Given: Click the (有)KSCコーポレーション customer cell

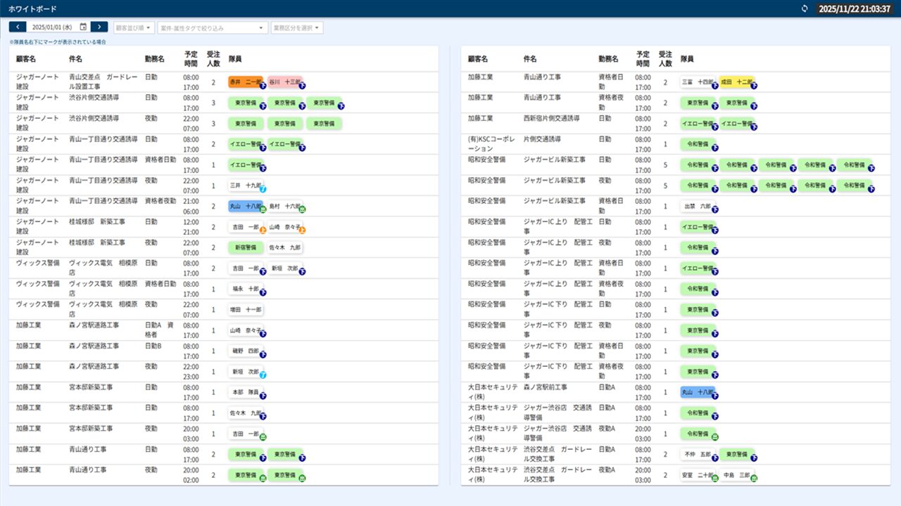Looking at the screenshot, I should click(x=492, y=144).
